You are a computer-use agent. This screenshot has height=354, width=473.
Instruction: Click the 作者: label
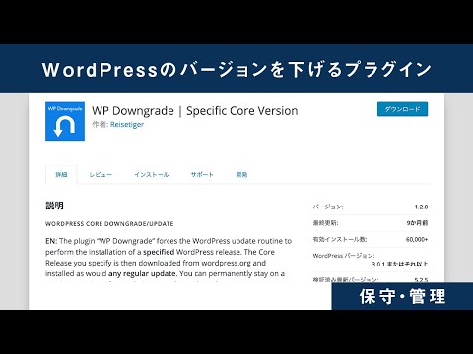(x=101, y=125)
